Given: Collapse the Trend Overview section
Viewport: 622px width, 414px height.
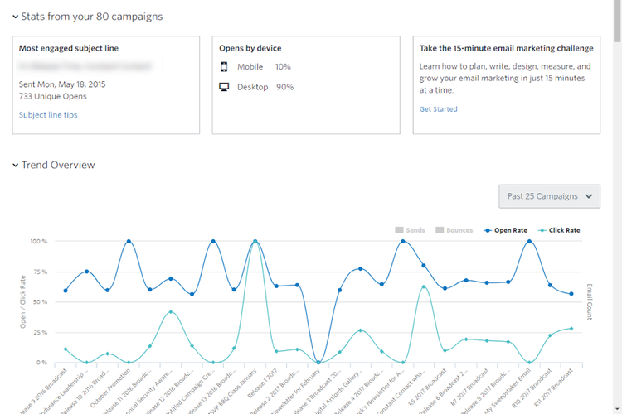Looking at the screenshot, I should [16, 166].
